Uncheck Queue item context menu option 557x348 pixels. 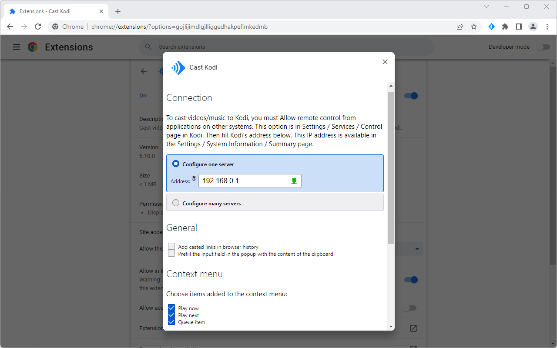[171, 322]
